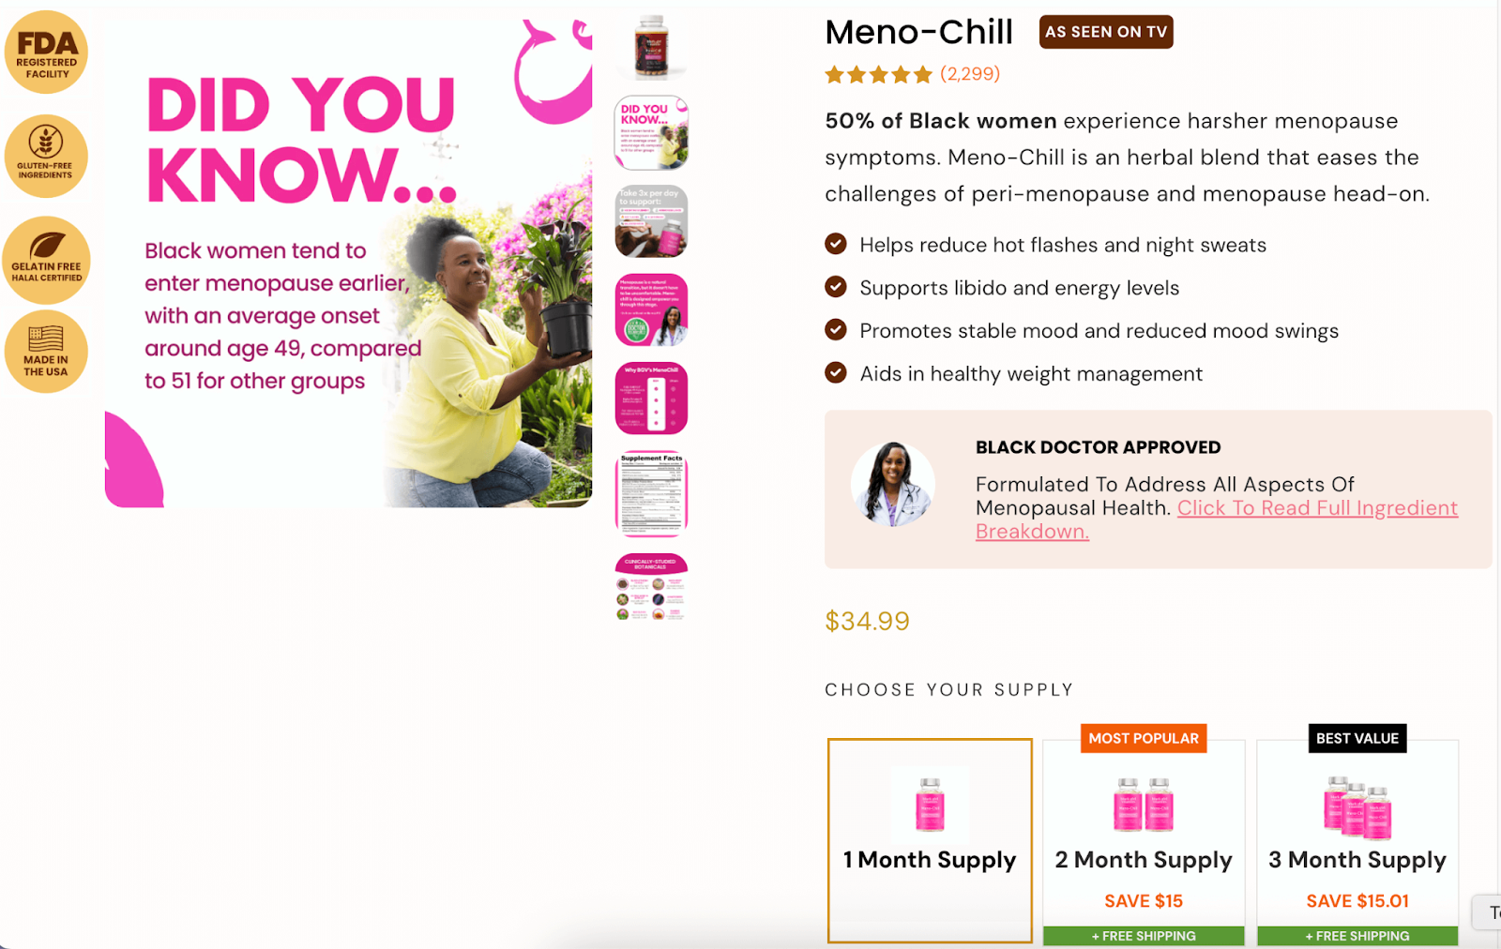View the Supplement Facts thumbnail
Image resolution: width=1501 pixels, height=949 pixels.
(651, 493)
